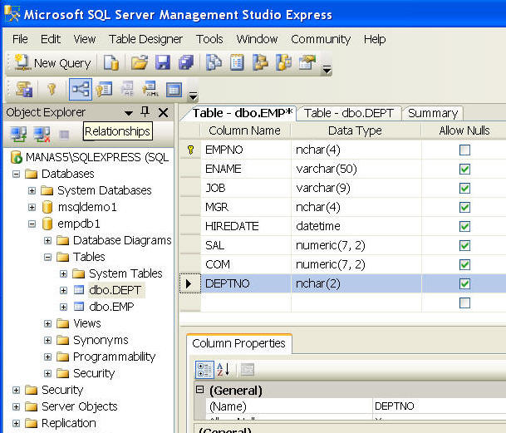Click the Property Pages icon in Column Properties
The image size is (506, 433).
[248, 370]
